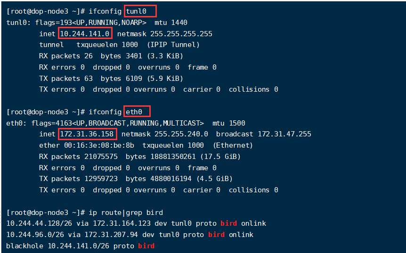Image resolution: width=406 pixels, height=253 pixels.
Task: Click the boxed IP address 172.31.36.158
Action: (x=87, y=134)
